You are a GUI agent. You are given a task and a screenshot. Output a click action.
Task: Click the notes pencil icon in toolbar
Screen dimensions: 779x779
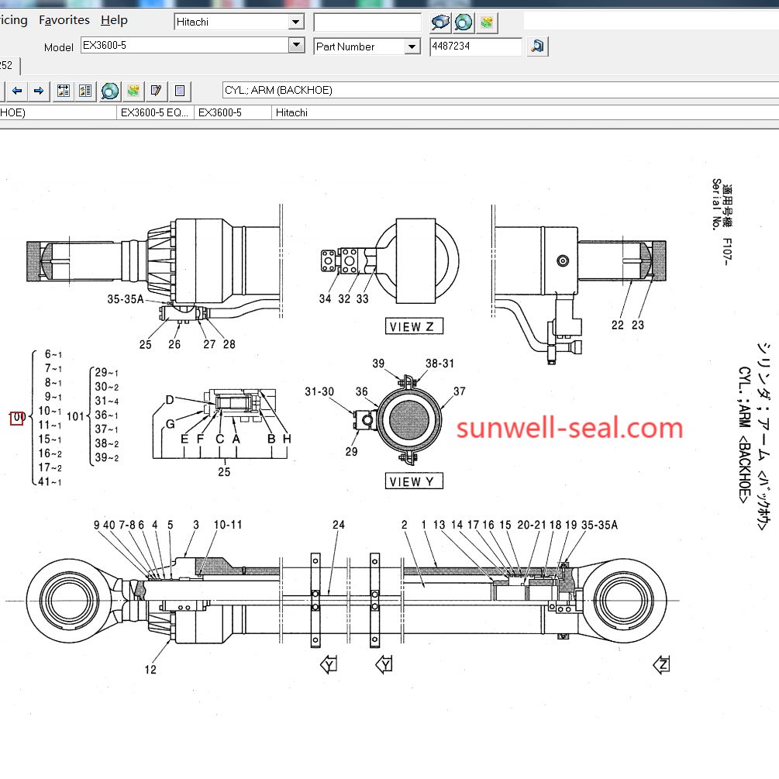[156, 91]
